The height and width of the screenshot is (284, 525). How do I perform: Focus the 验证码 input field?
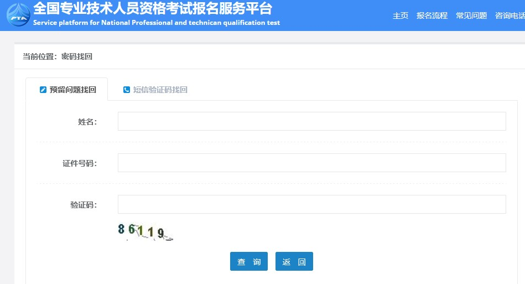click(311, 204)
